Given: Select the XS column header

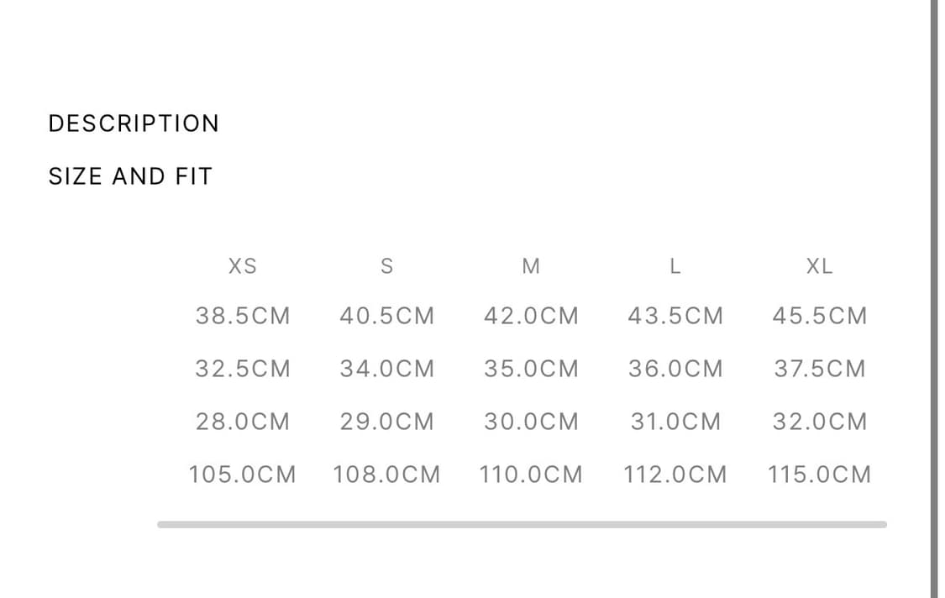Looking at the screenshot, I should pyautogui.click(x=243, y=266).
